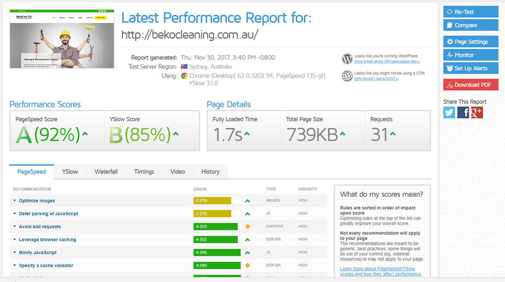Screen dimensions: 505x282
Task: Click the Re-Test button
Action: 470,12
